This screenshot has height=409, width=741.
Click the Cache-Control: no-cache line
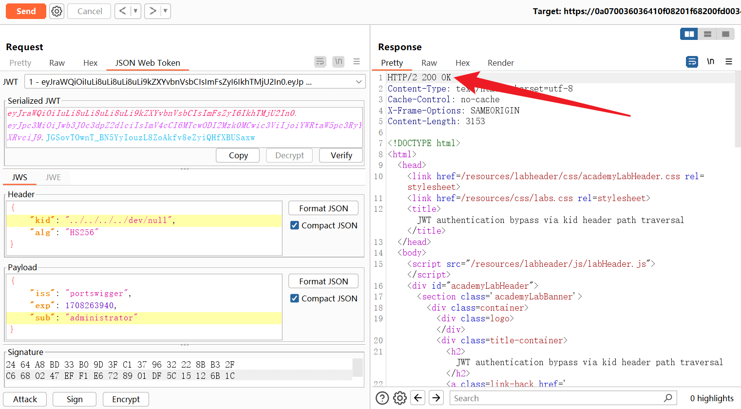coord(443,99)
